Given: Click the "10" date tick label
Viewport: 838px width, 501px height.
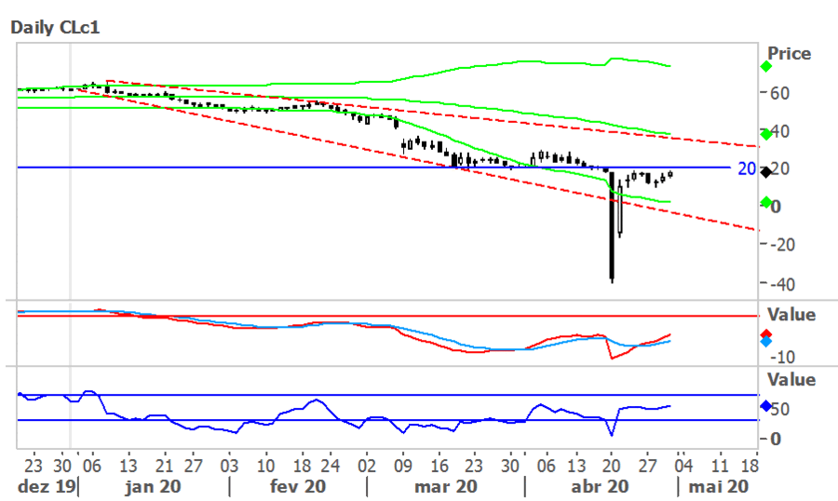Looking at the screenshot, I should click(x=265, y=466).
